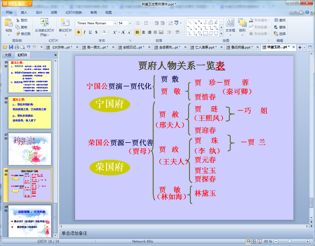This screenshot has height=246, width=315.
Task: Toggle Italic formatting
Action: click(x=84, y=32)
